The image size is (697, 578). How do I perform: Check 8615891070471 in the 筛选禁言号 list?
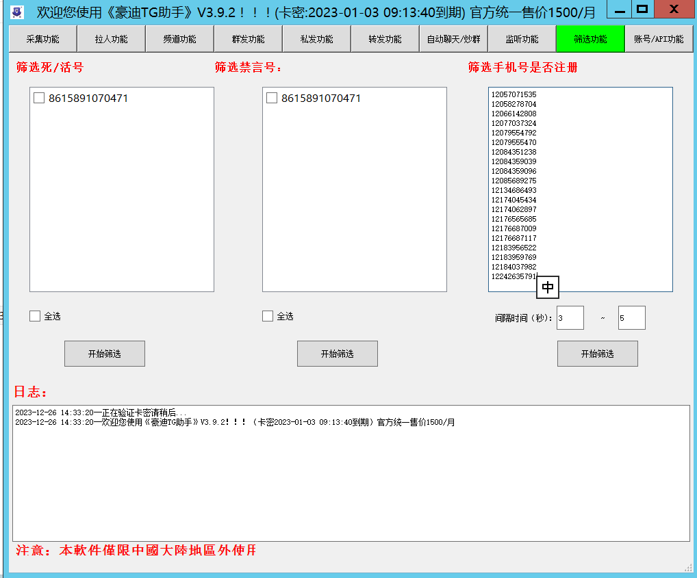[272, 98]
